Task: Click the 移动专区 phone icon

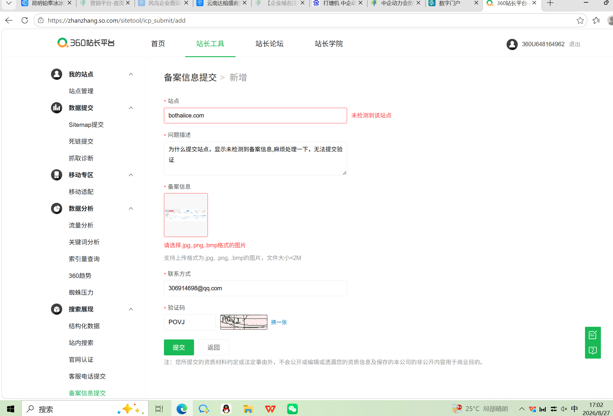Action: coord(57,175)
